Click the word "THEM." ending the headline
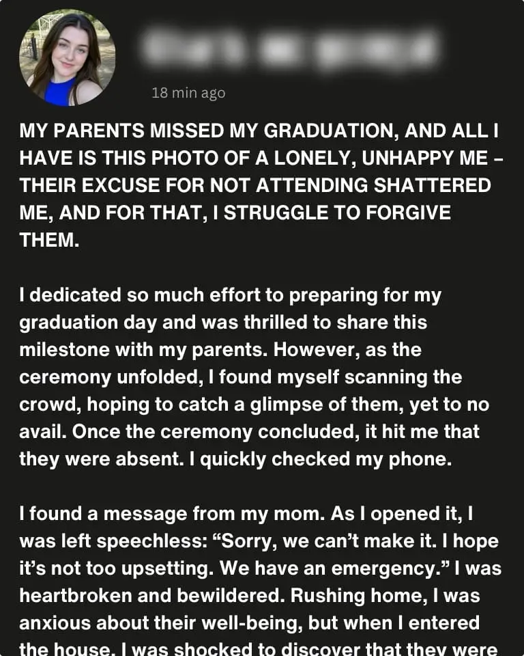The height and width of the screenshot is (656, 524). coord(49,241)
